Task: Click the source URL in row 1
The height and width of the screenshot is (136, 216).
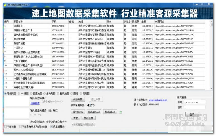Action: pyautogui.click(x=174, y=26)
